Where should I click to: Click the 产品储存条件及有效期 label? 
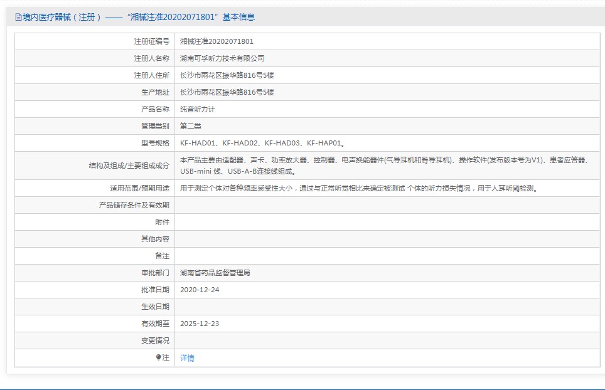click(134, 206)
